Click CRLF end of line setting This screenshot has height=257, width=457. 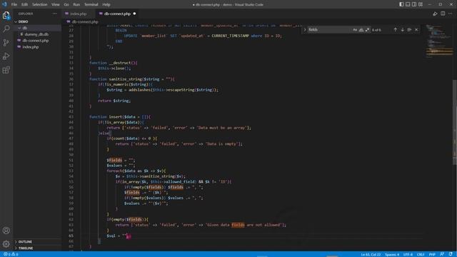pos(421,254)
